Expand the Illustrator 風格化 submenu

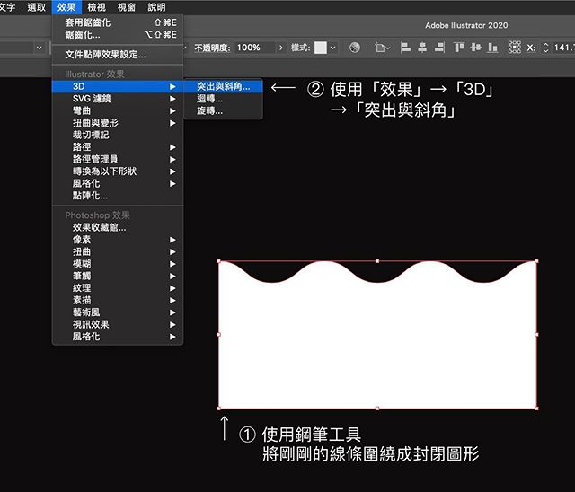coord(118,183)
